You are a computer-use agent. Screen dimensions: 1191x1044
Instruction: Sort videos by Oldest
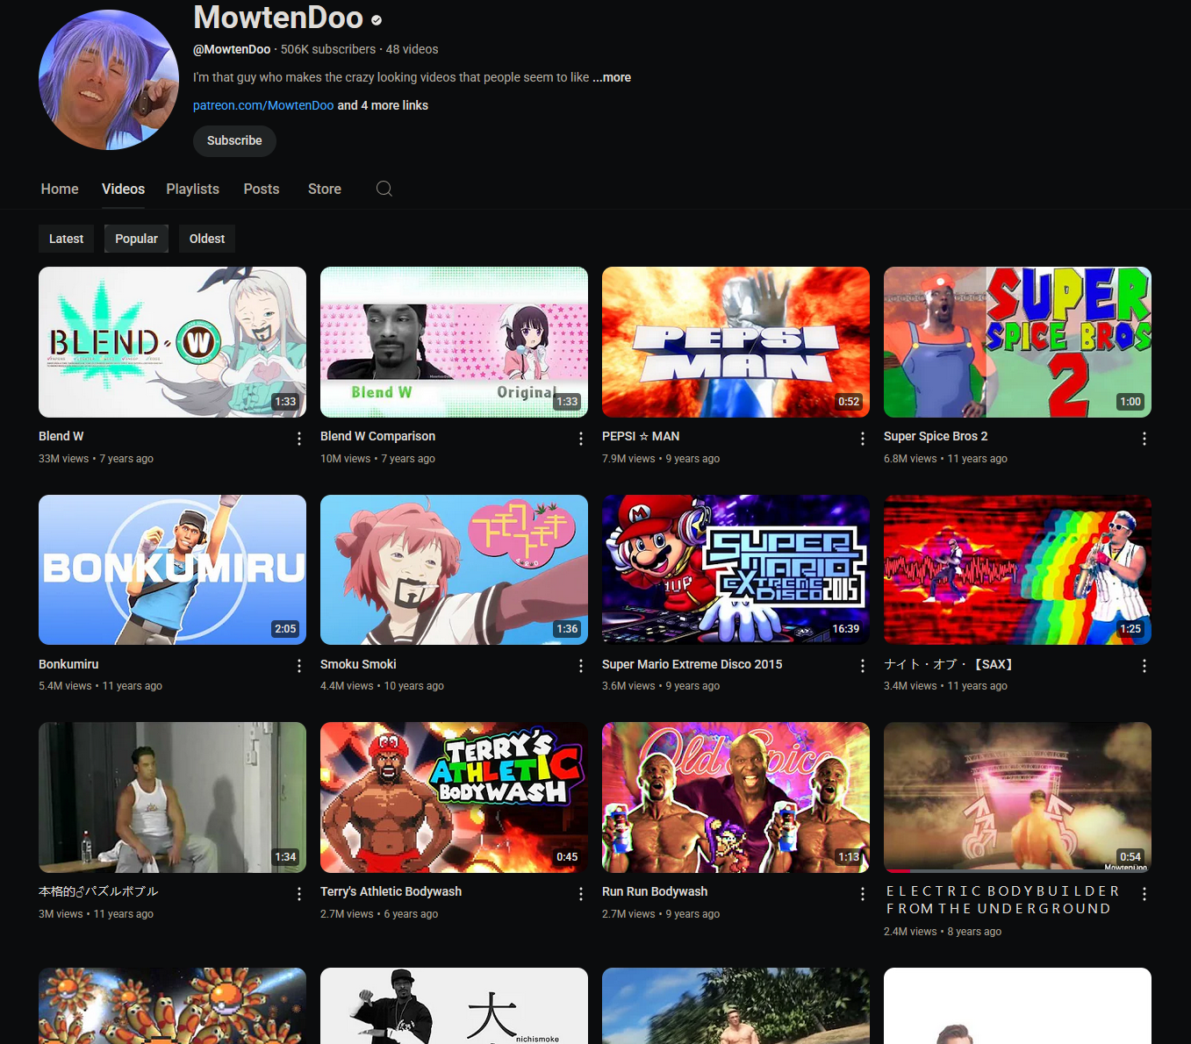(x=207, y=239)
